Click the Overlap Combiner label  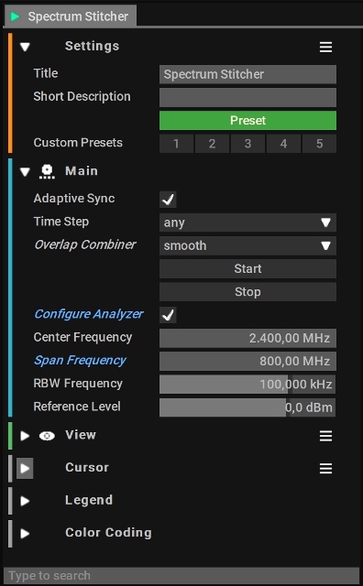click(x=85, y=244)
